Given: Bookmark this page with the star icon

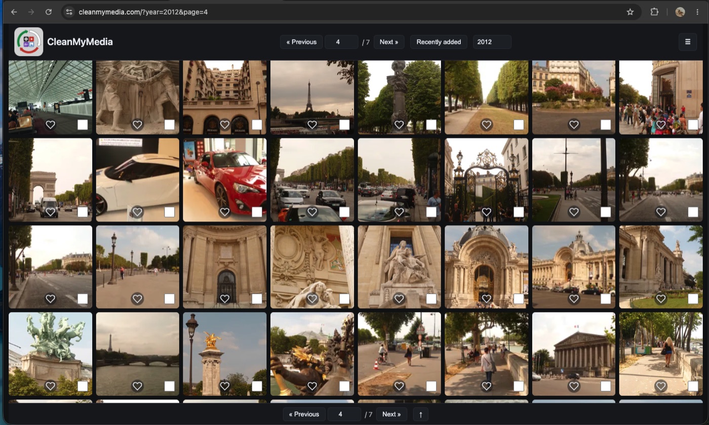Looking at the screenshot, I should [630, 12].
